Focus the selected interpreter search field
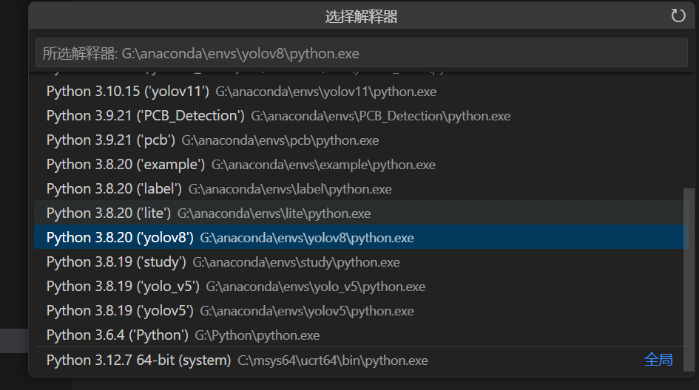This screenshot has width=699, height=390. [x=361, y=53]
